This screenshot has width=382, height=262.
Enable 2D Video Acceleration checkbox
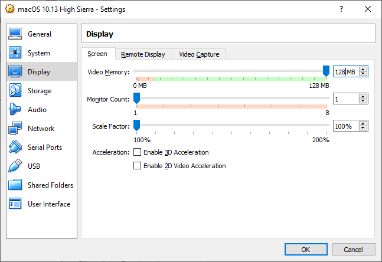[x=138, y=166]
